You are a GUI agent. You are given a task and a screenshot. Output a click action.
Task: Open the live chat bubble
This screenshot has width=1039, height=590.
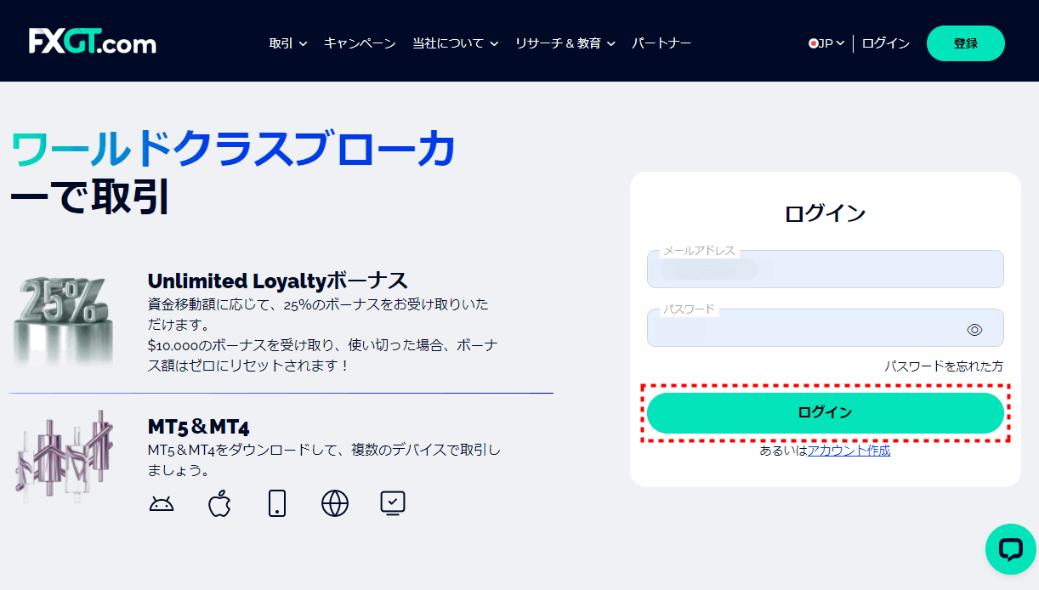pyautogui.click(x=1010, y=549)
